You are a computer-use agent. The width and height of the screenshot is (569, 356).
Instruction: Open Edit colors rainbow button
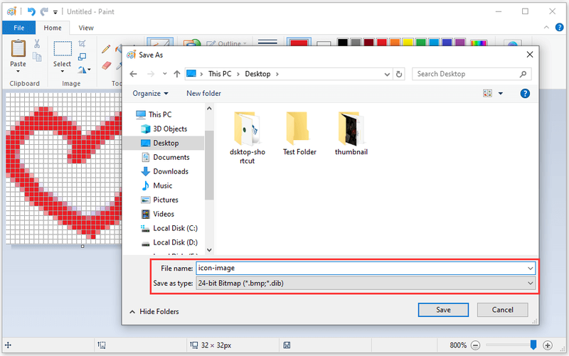[x=478, y=43]
